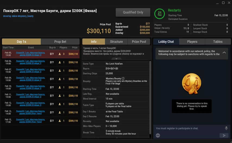Expand the tournament description down arrow
This screenshot has width=232, height=143.
(x=116, y=59)
